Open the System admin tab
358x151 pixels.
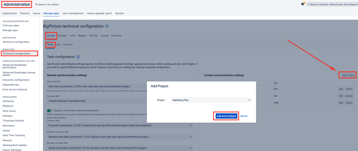(119, 13)
